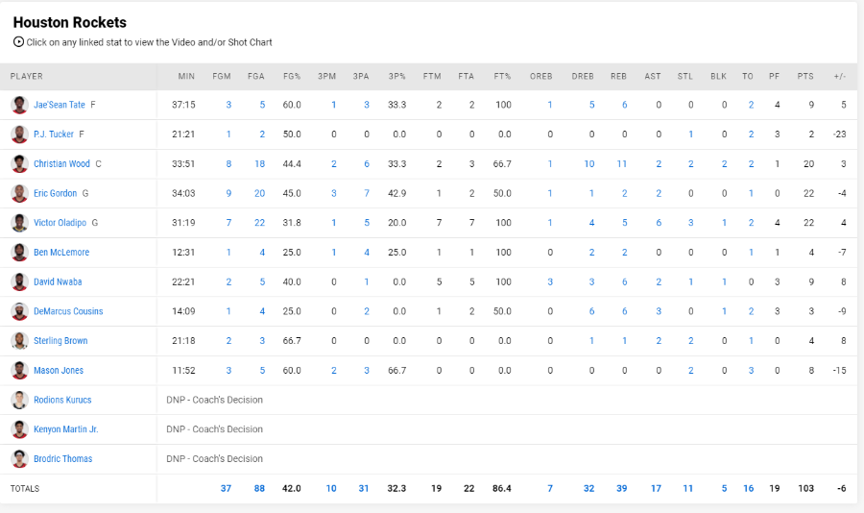This screenshot has height=513, width=864.
Task: Open team total 16 turnovers
Action: tap(748, 488)
